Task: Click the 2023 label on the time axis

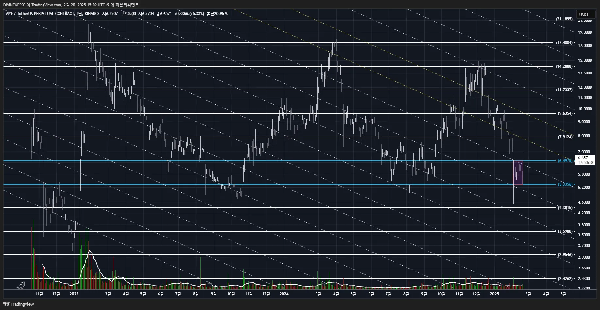Action: point(74,294)
